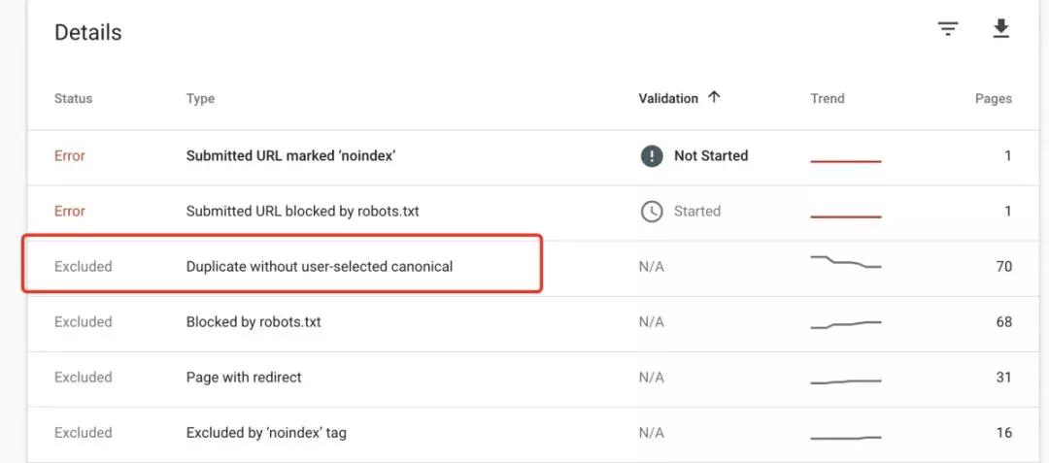
Task: Open the 'Blocked by robots.txt' excluded row
Action: point(524,322)
